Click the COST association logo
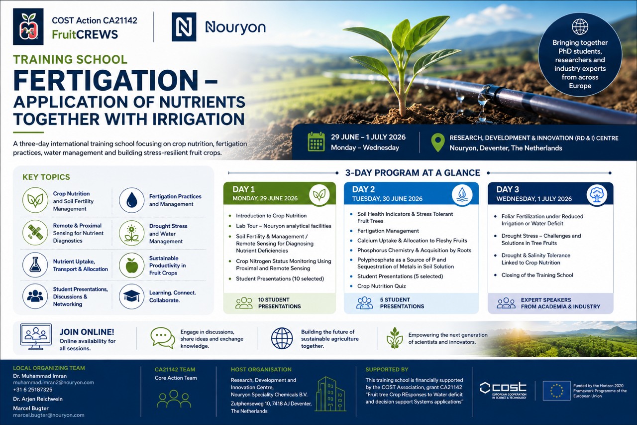 click(503, 390)
